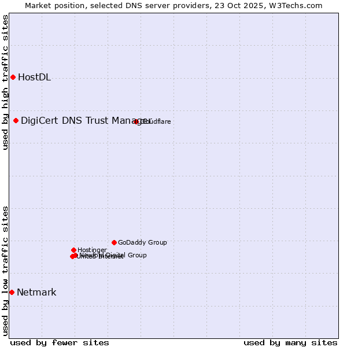Viewport: 347px width, 347px height.
Task: Click the DigiCert DNS Trust Manager marker
Action: pyautogui.click(x=16, y=120)
